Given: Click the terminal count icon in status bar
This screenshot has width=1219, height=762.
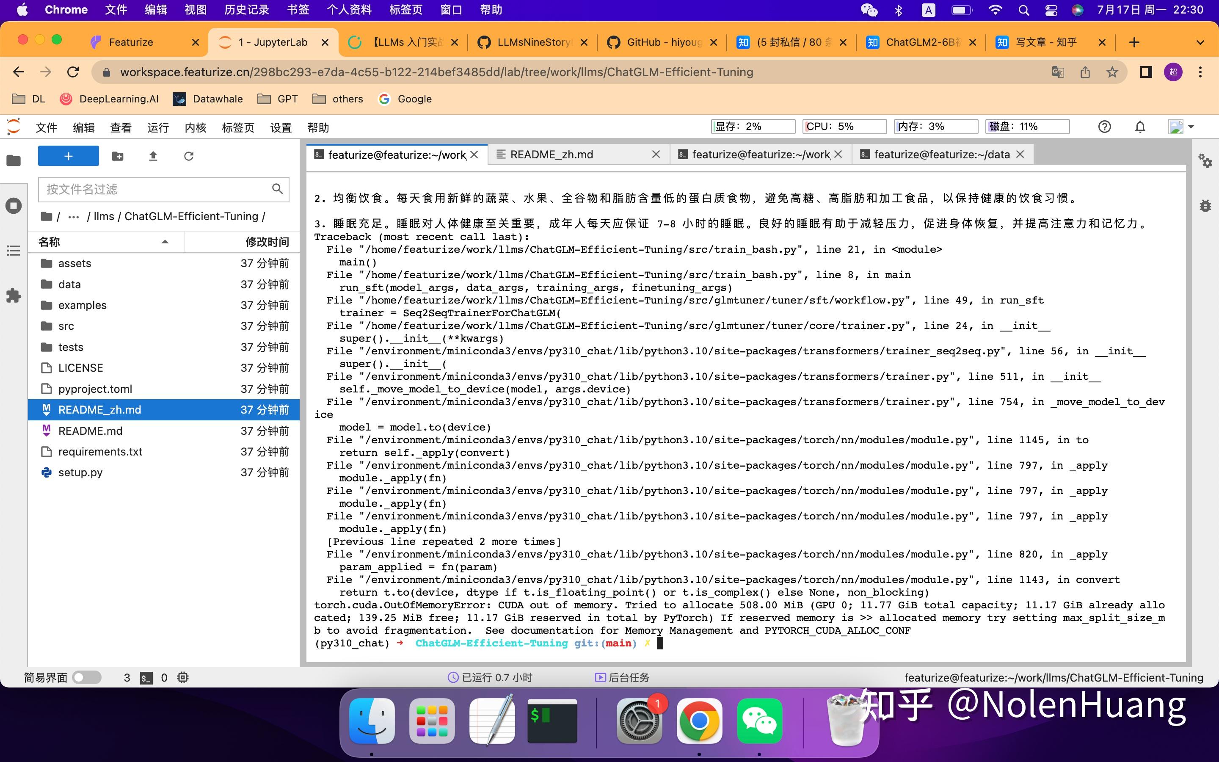Looking at the screenshot, I should point(146,678).
